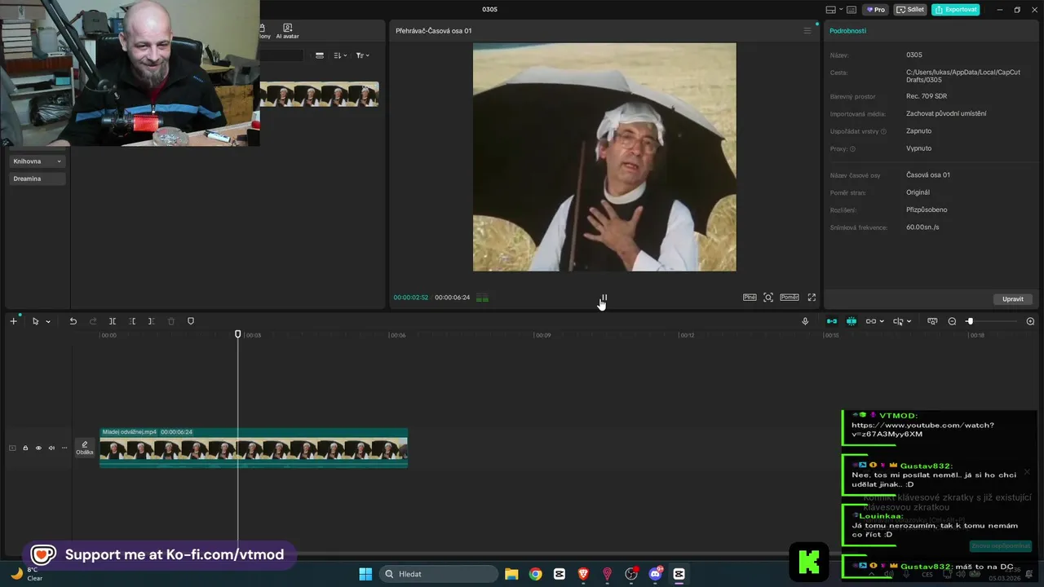Open the player hamburger menu

click(807, 31)
